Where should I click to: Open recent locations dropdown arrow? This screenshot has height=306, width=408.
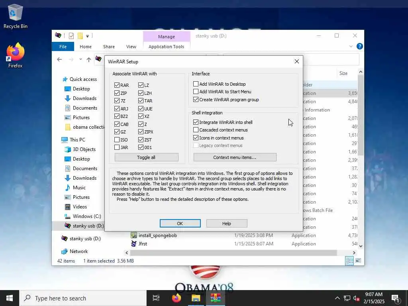[80, 59]
